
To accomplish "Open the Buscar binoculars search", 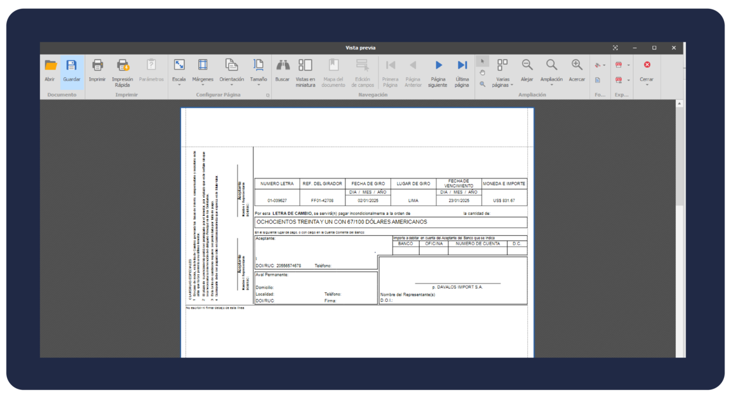I will coord(282,65).
